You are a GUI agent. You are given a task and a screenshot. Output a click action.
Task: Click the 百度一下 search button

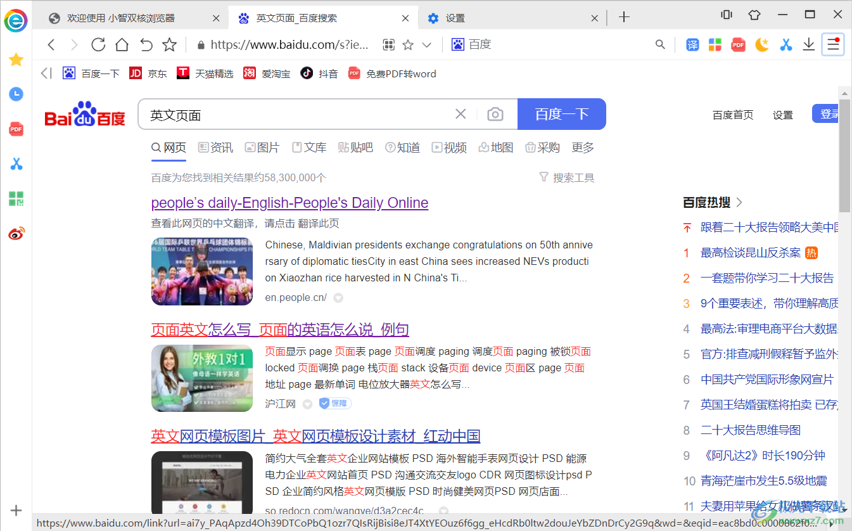coord(562,114)
